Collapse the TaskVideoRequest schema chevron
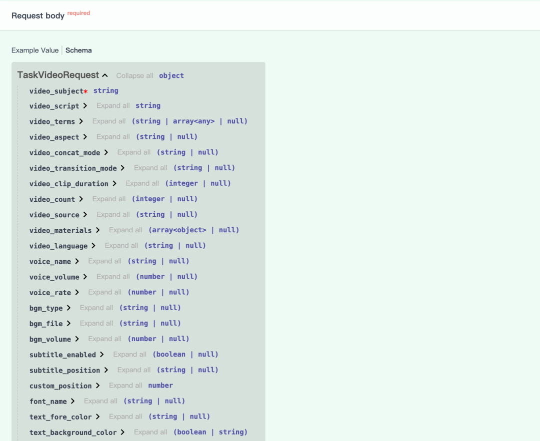This screenshot has width=540, height=441. [x=105, y=75]
